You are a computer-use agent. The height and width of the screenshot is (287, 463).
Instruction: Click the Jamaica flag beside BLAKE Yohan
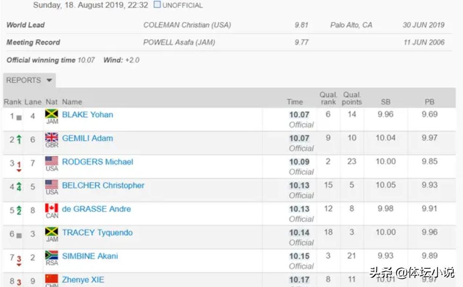point(51,114)
